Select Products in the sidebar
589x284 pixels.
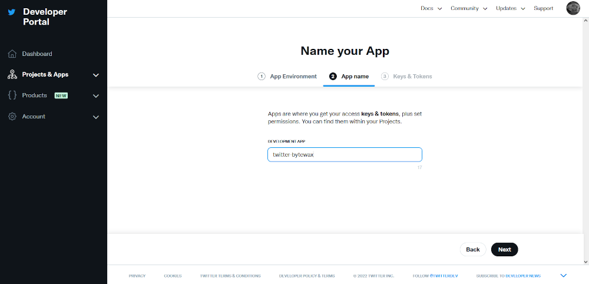(35, 95)
